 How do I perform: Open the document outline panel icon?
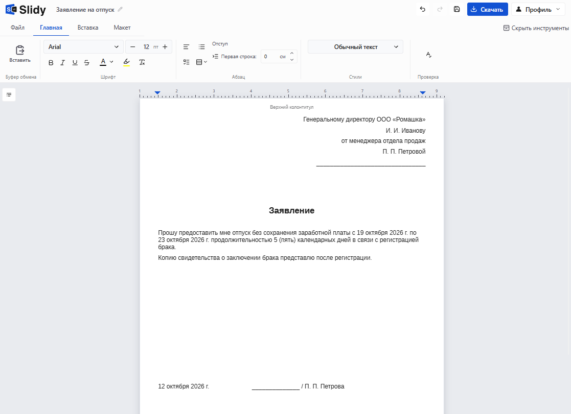(9, 95)
